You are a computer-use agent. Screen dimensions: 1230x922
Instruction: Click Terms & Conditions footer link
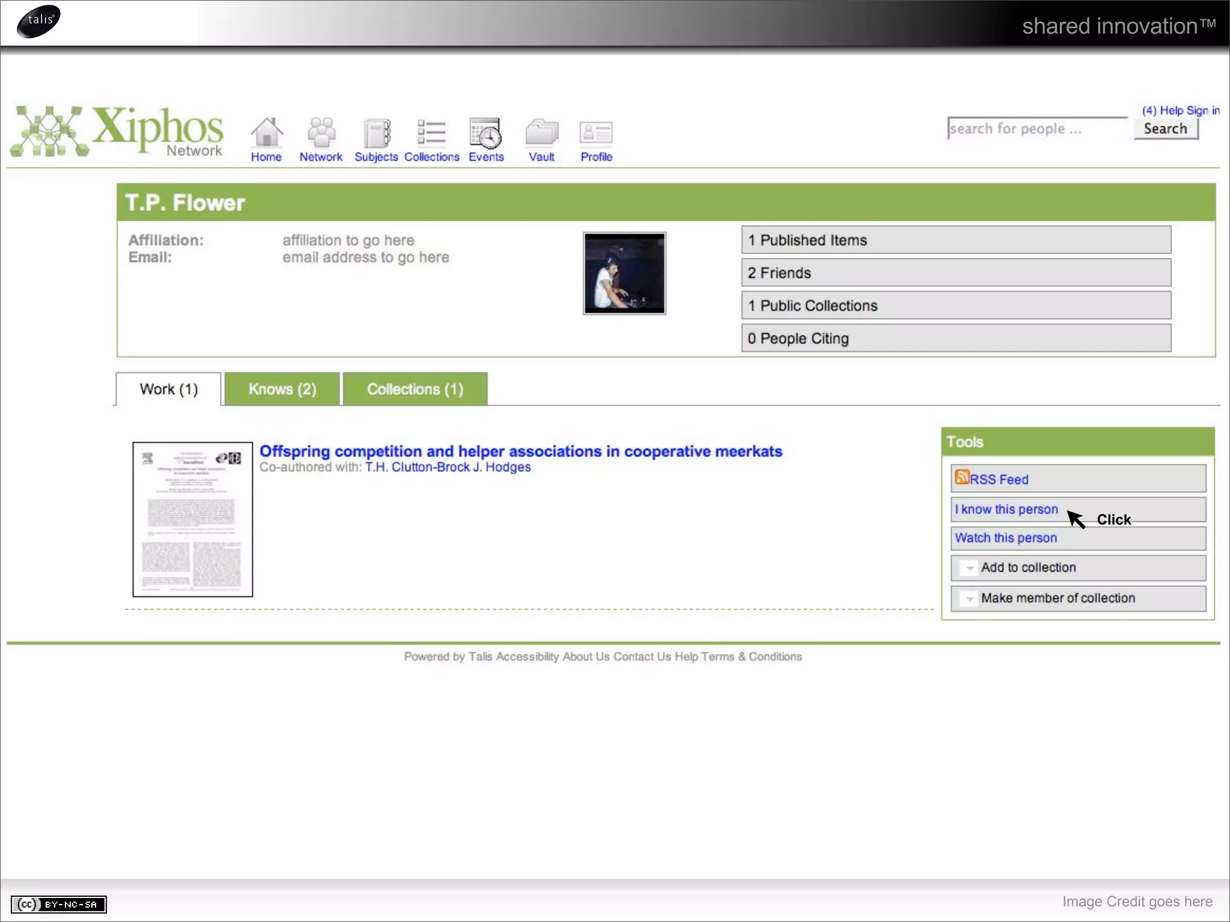tap(751, 657)
